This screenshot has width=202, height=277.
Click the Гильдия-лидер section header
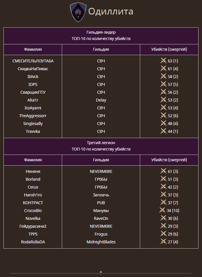coord(101,32)
